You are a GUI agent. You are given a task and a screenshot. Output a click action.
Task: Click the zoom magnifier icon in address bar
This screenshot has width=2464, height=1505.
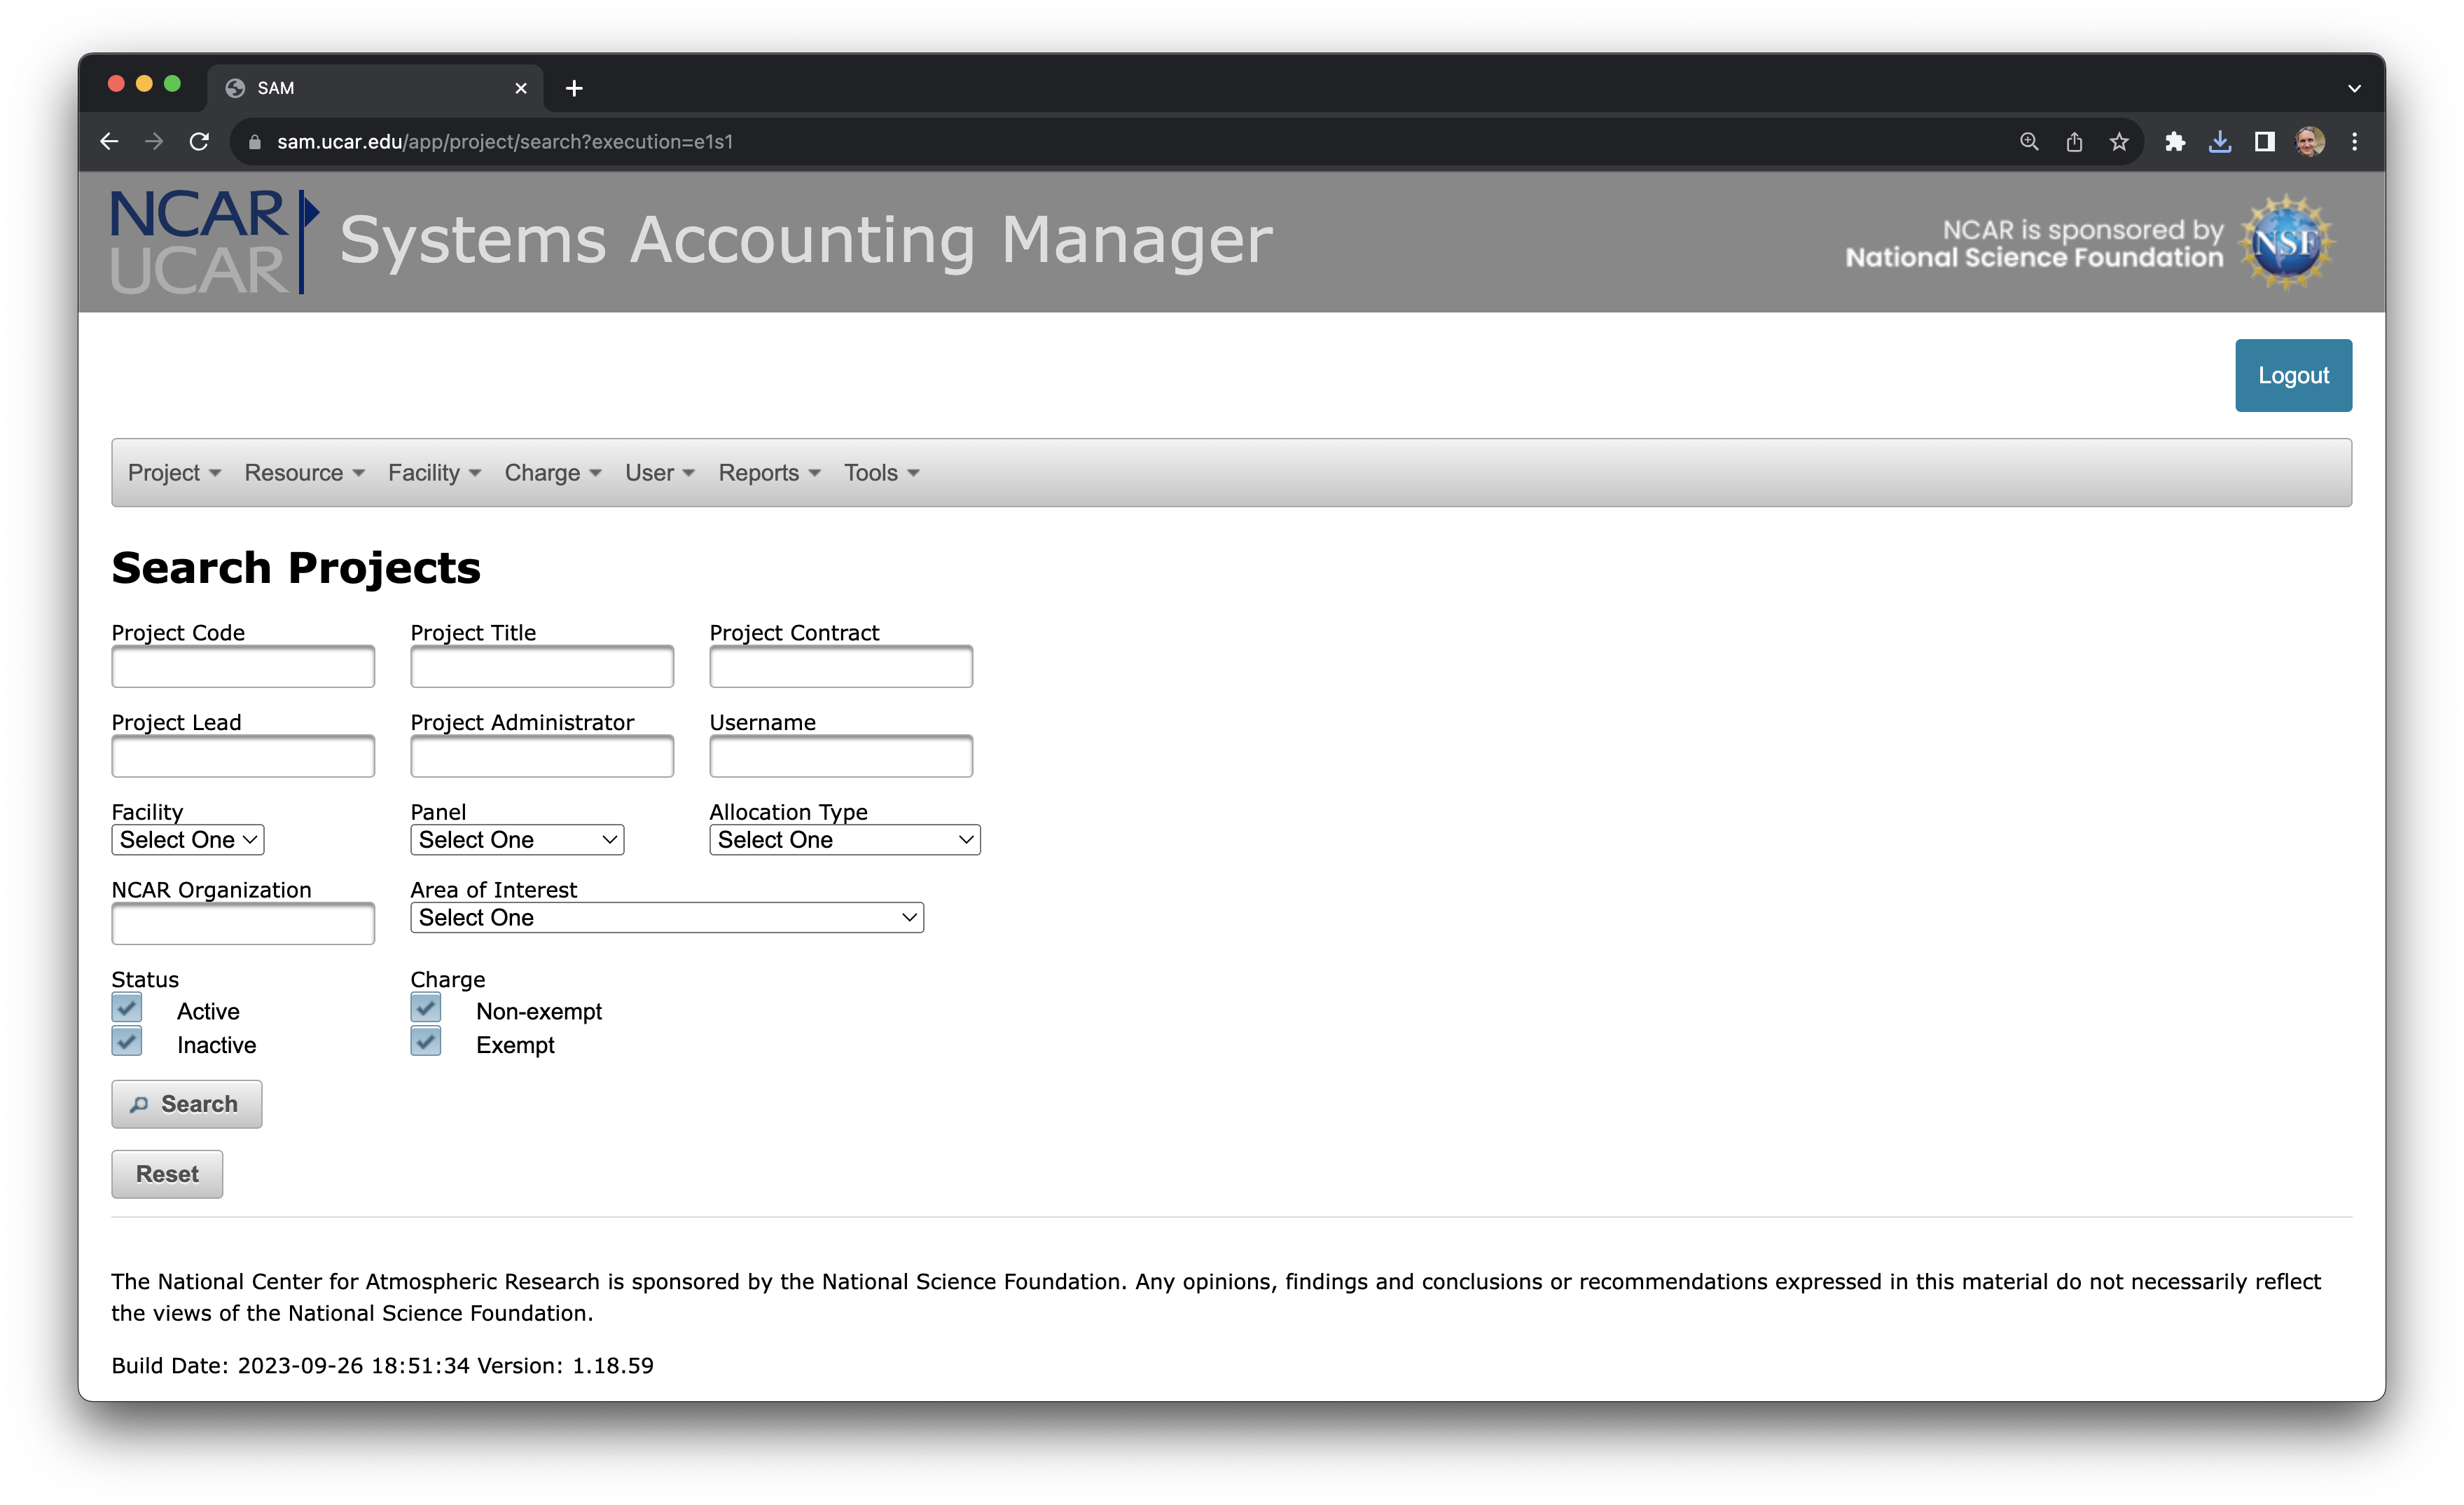tap(2029, 142)
